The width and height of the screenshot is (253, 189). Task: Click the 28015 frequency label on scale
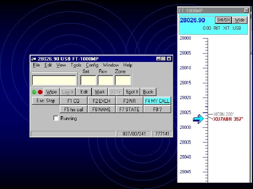pos(186,83)
